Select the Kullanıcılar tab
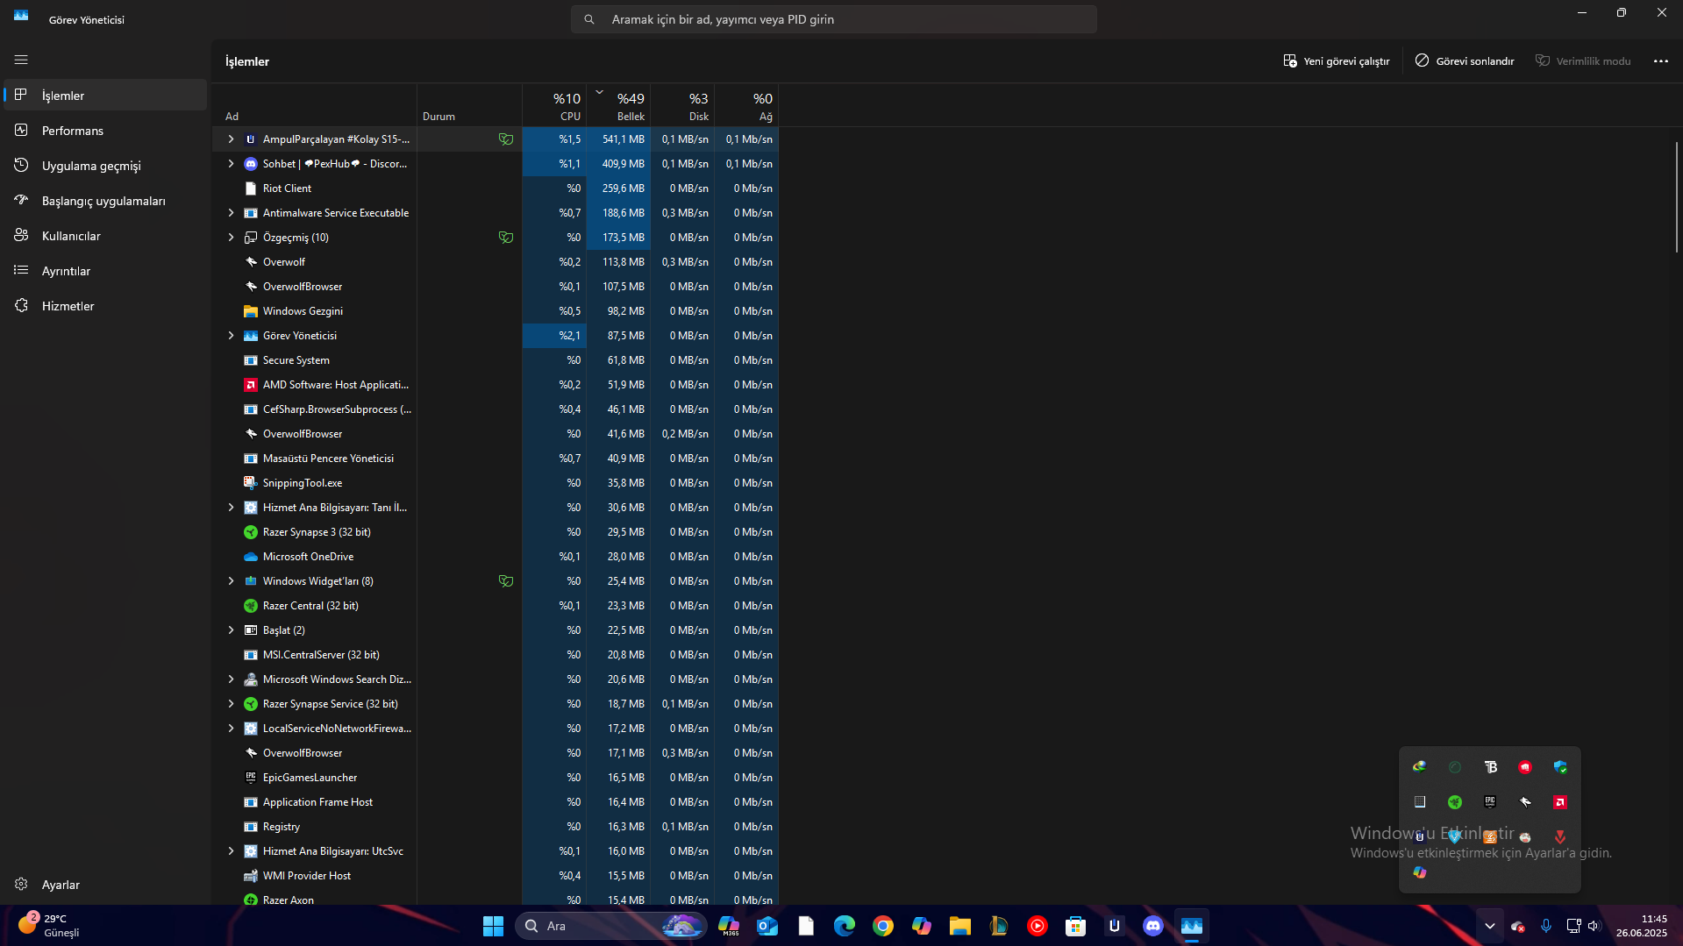The width and height of the screenshot is (1683, 946). (x=105, y=236)
